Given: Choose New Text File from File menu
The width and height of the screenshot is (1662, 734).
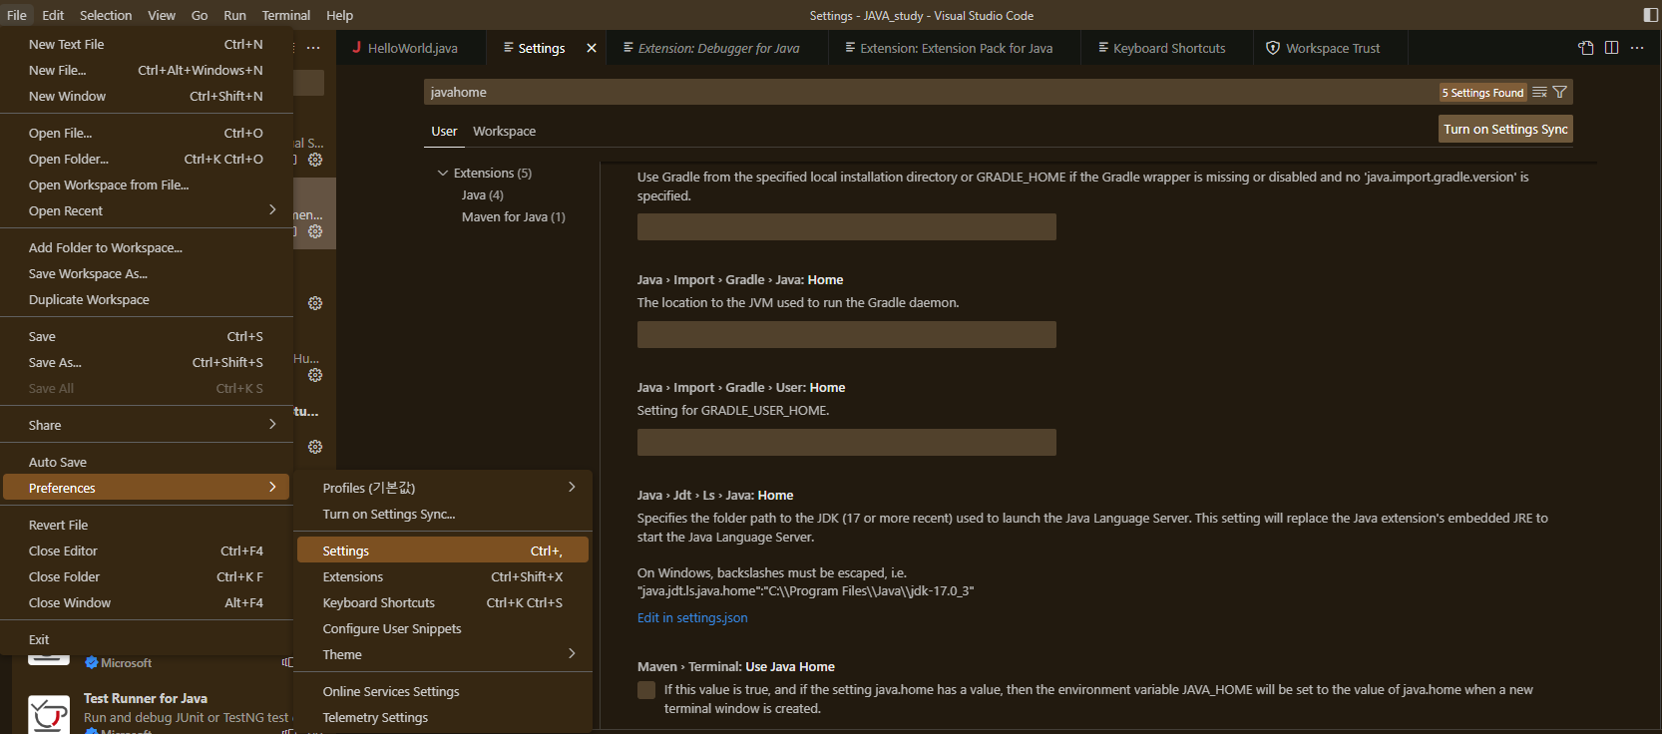Looking at the screenshot, I should point(146,44).
